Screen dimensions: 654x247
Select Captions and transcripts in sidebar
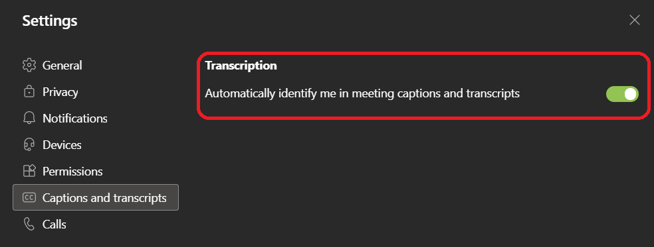pyautogui.click(x=96, y=197)
